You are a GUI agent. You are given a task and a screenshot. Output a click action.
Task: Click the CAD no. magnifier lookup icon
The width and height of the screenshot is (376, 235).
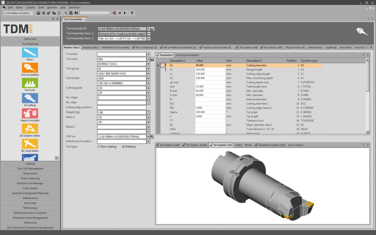point(152,137)
